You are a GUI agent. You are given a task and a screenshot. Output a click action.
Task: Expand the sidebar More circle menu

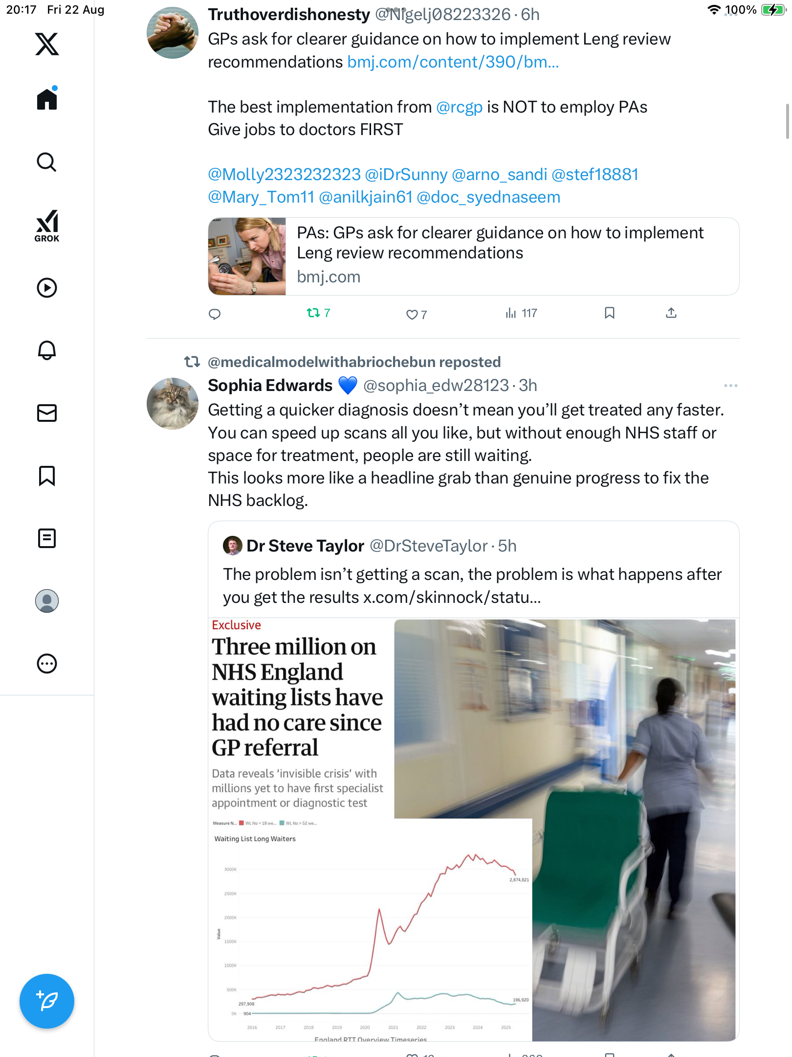tap(47, 664)
